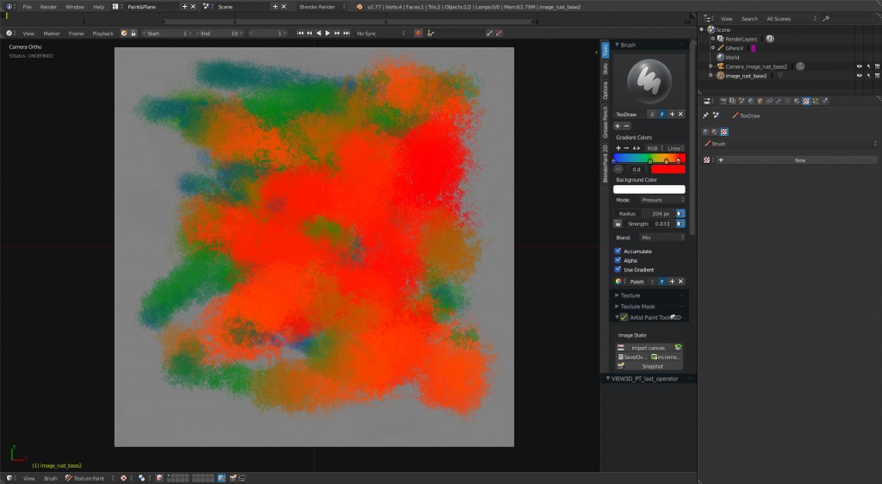Open the Blend Mix dropdown
This screenshot has width=882, height=484.
click(662, 237)
